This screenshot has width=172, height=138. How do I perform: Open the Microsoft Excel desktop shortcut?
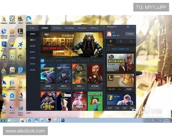[x=12, y=58]
